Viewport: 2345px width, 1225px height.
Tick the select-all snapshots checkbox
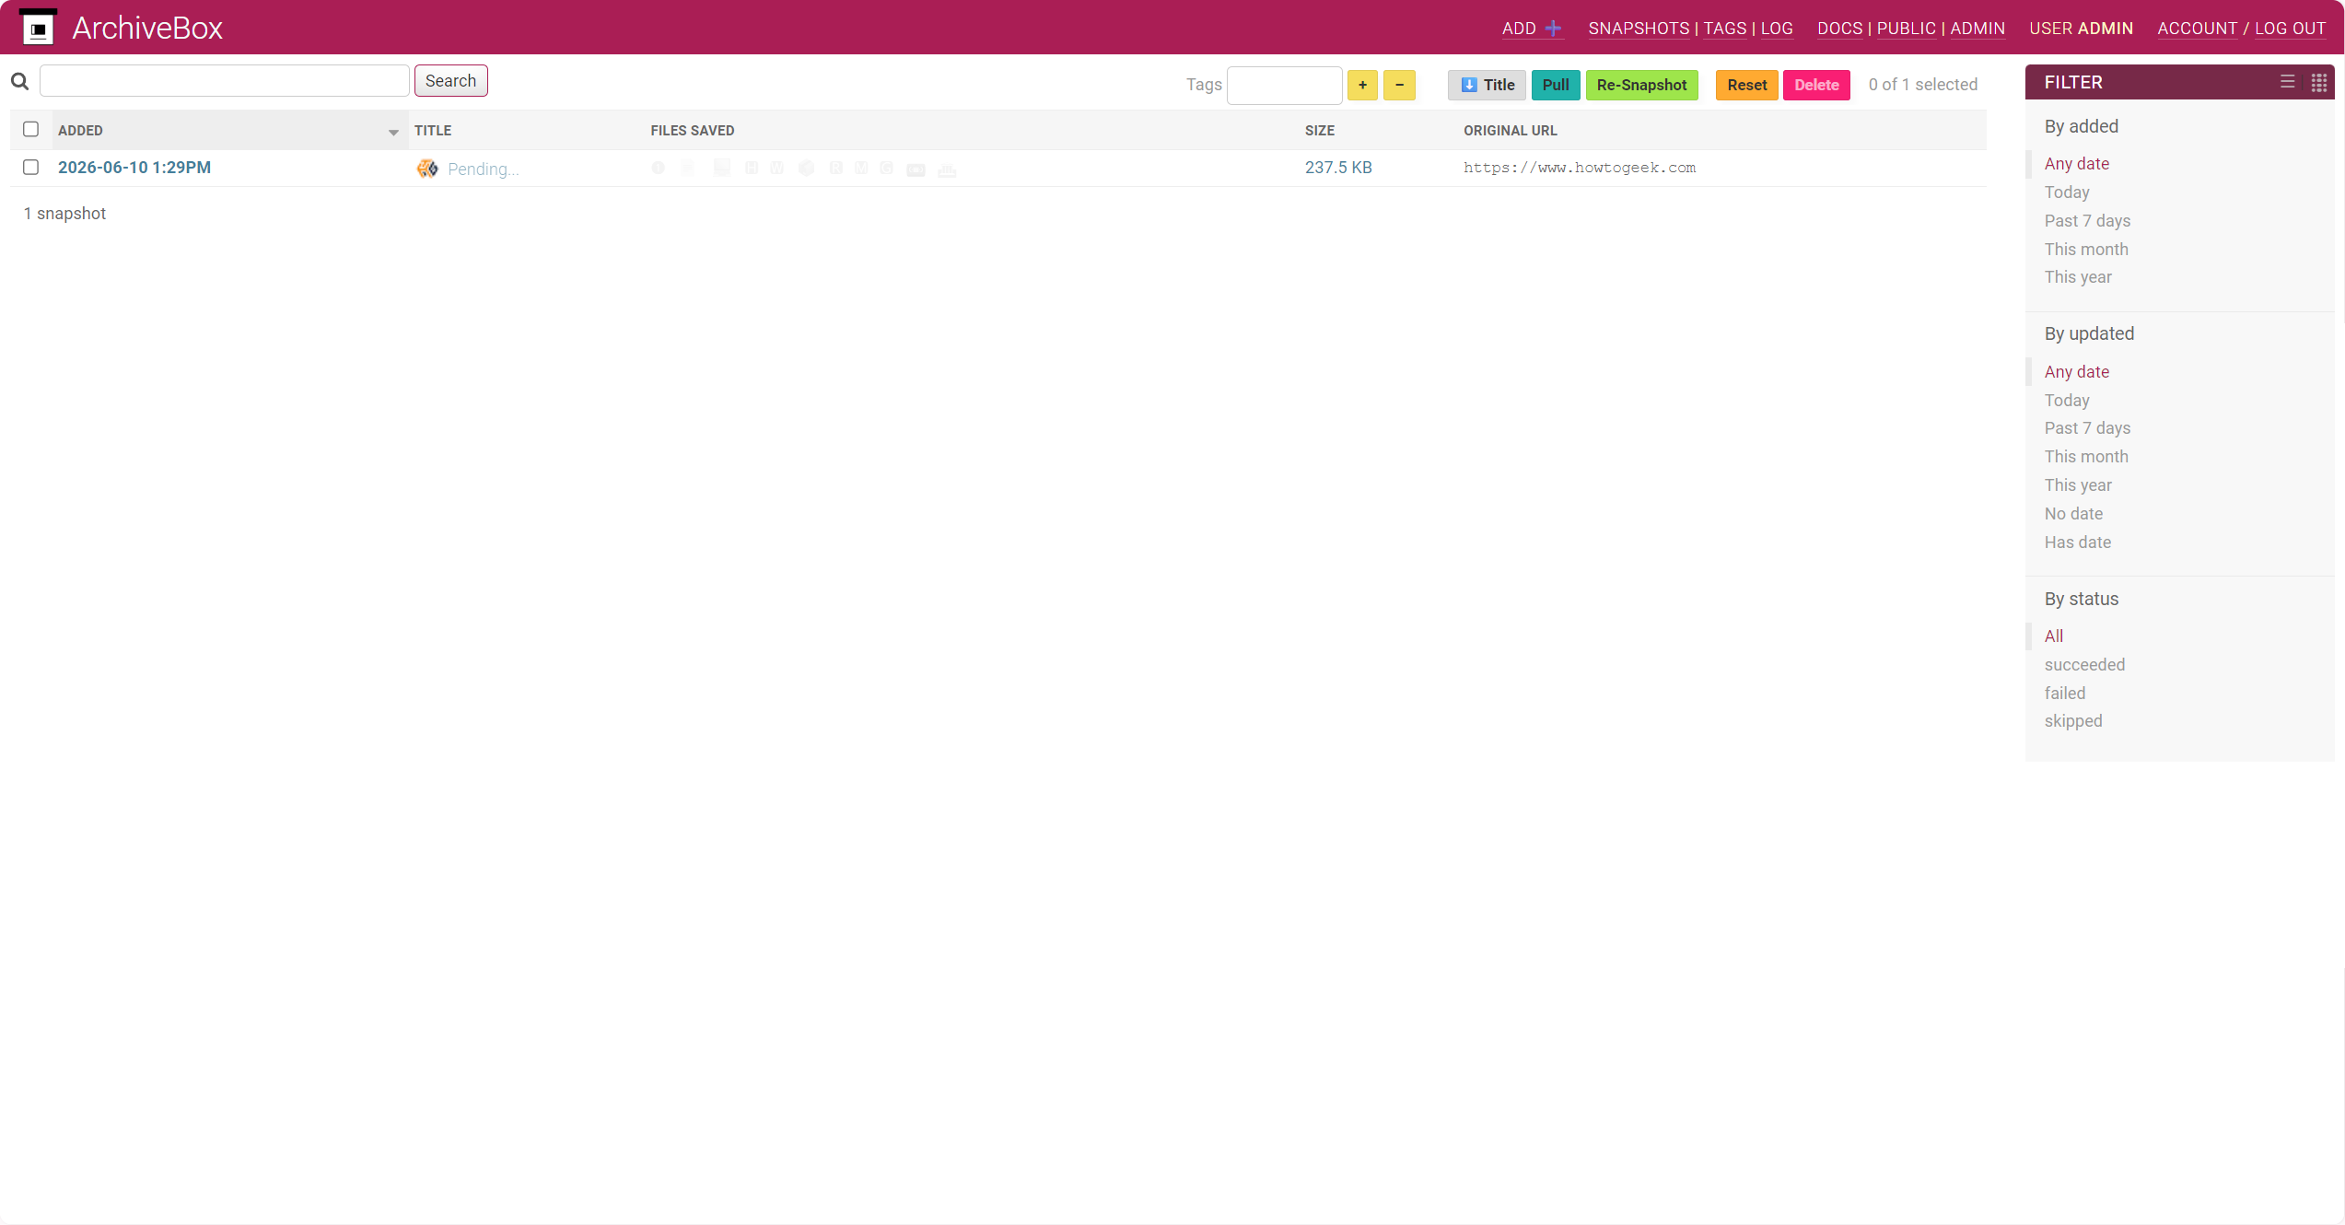point(30,129)
